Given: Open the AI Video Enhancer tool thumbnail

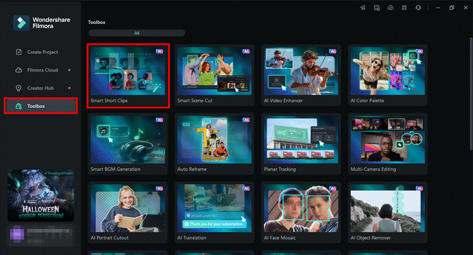Looking at the screenshot, I should pos(301,71).
